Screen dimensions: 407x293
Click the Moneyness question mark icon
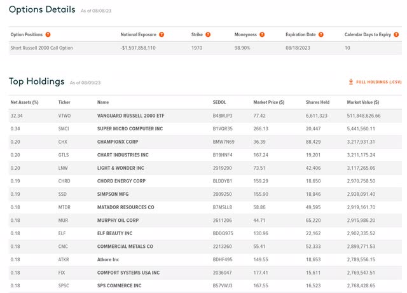coord(262,34)
